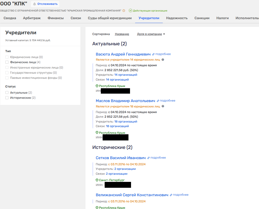The width and height of the screenshot is (259, 209).
Task: Click link icon beside Васюта Андрей Геннадиевич
Action: click(x=153, y=54)
